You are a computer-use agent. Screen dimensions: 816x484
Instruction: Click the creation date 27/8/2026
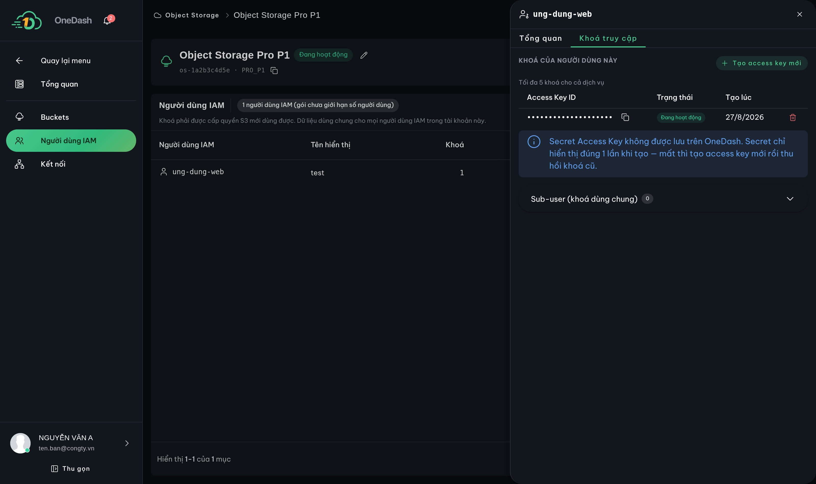tap(745, 117)
